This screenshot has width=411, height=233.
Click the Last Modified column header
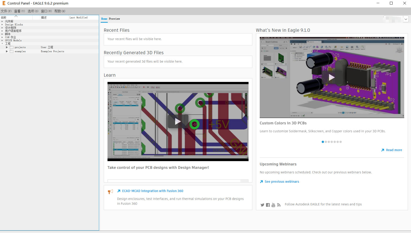pyautogui.click(x=84, y=17)
